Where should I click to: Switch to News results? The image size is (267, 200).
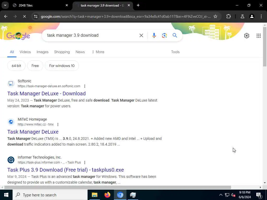(x=80, y=52)
